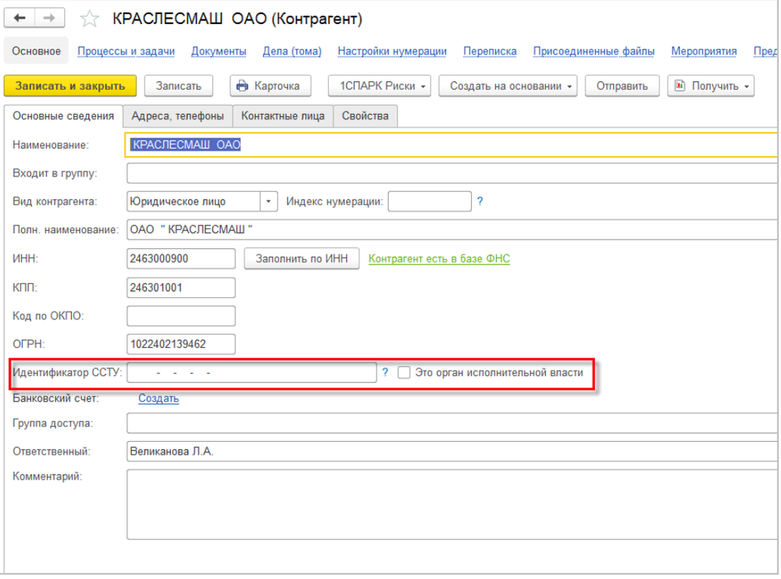Open the Переписка section
The height and width of the screenshot is (579, 781).
click(490, 52)
